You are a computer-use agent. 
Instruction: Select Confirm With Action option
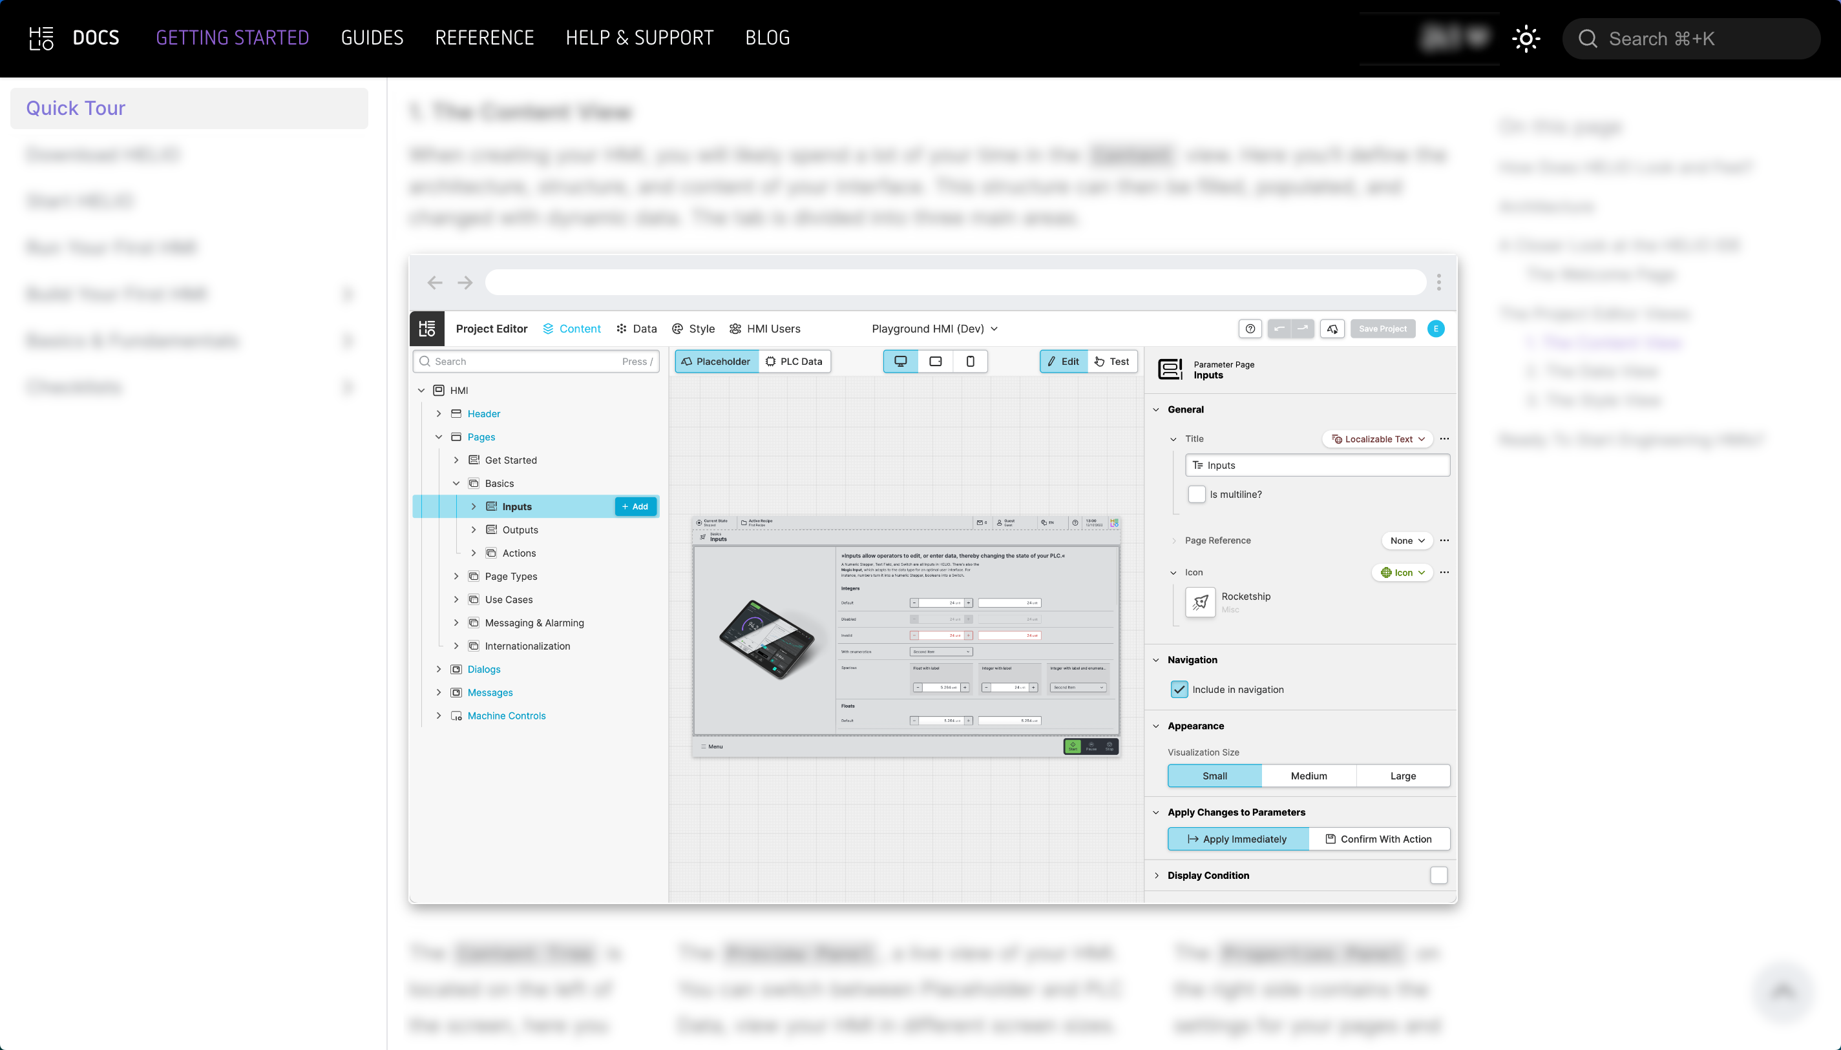[x=1378, y=839]
